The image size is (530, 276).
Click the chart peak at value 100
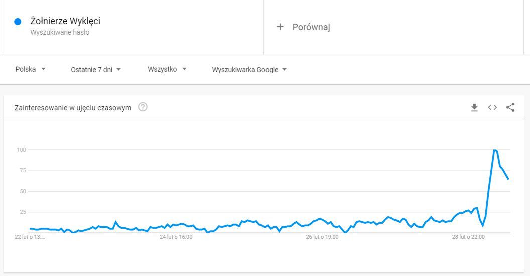[x=494, y=150]
